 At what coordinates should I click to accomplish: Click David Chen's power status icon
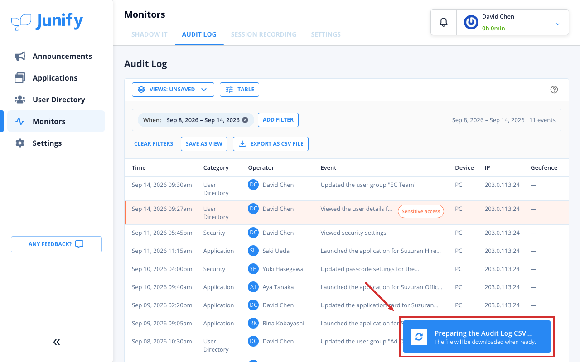pyautogui.click(x=471, y=22)
